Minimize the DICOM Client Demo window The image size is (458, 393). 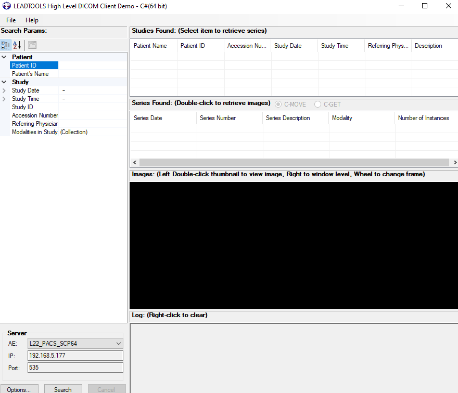pyautogui.click(x=401, y=6)
